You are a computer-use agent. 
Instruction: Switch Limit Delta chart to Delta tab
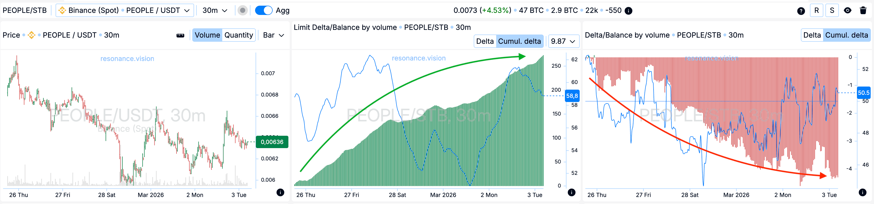(x=485, y=41)
